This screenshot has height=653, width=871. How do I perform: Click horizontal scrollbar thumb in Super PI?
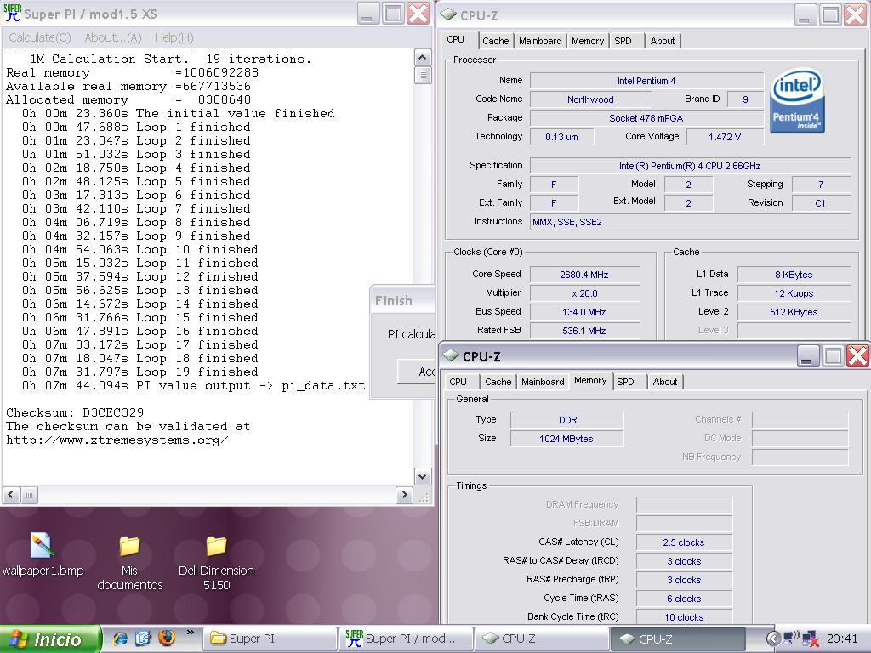30,495
